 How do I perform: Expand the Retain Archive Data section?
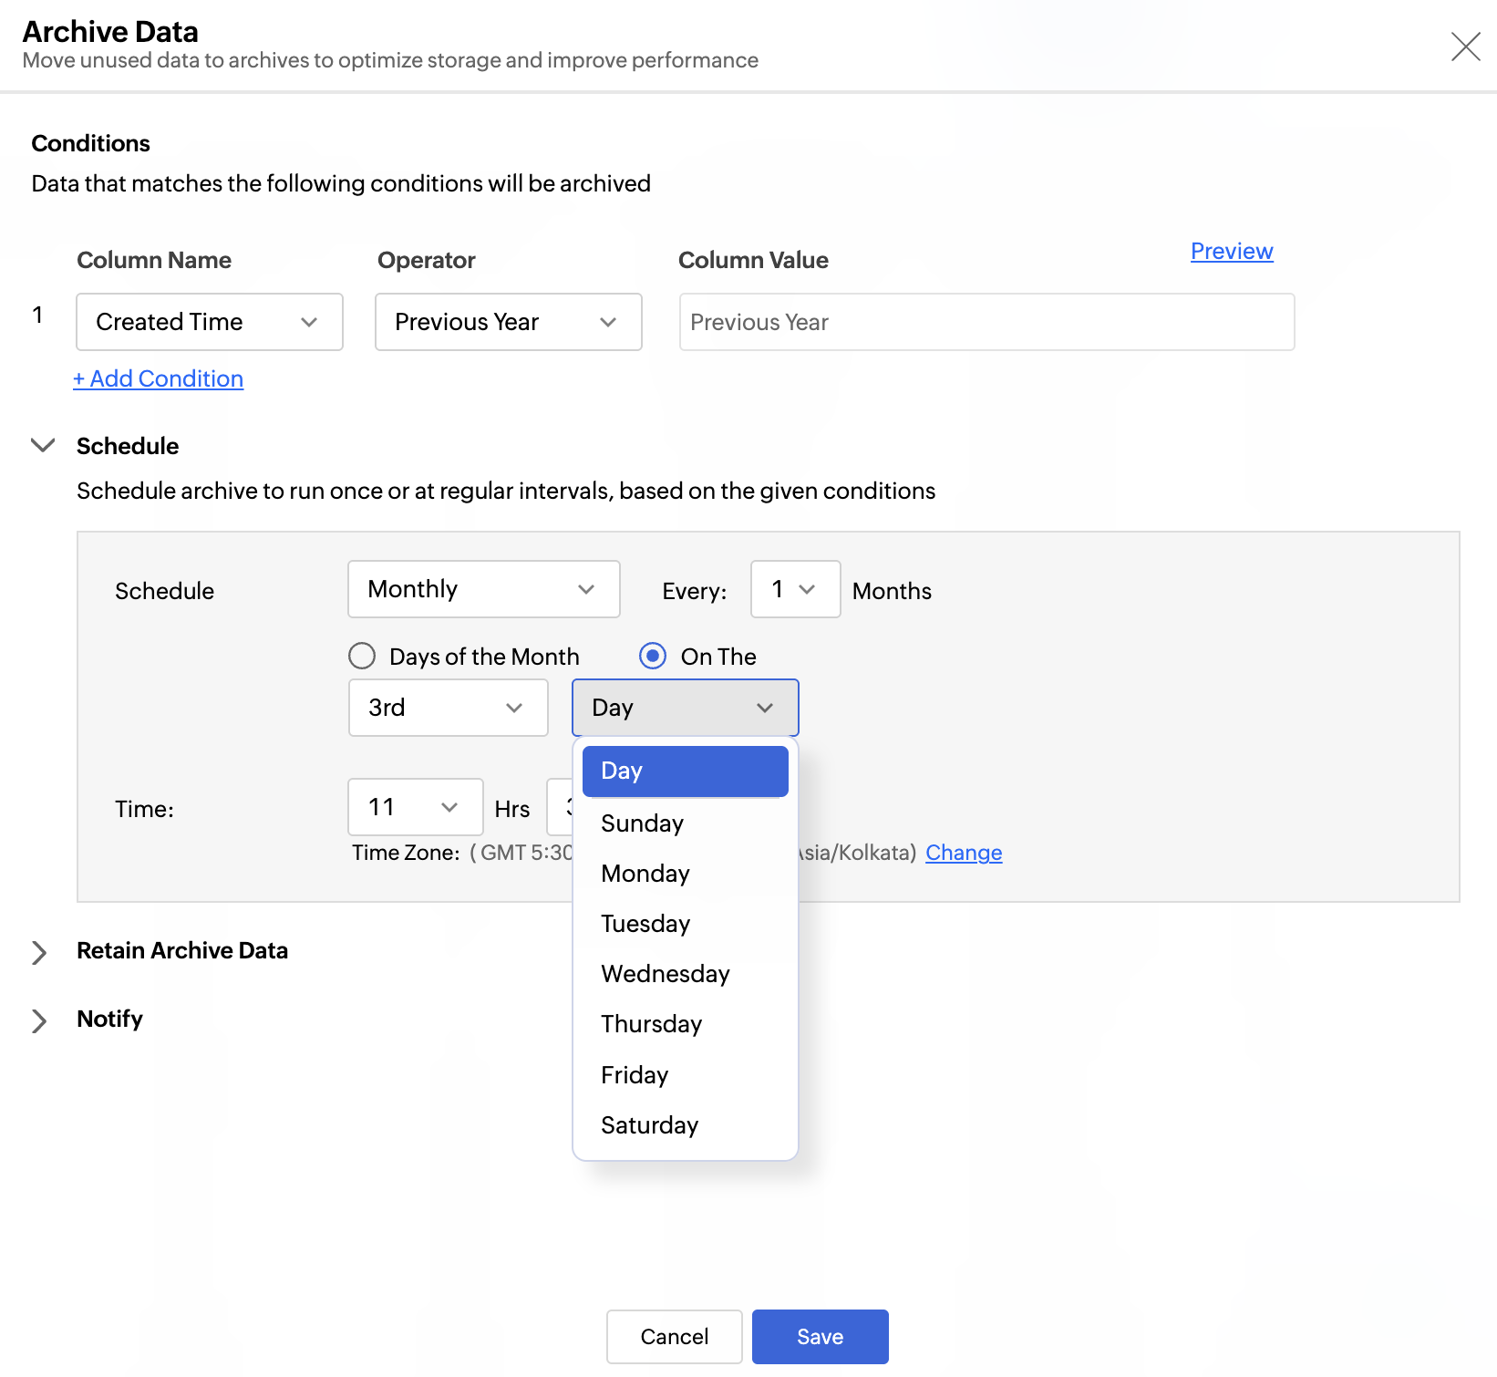click(x=39, y=952)
